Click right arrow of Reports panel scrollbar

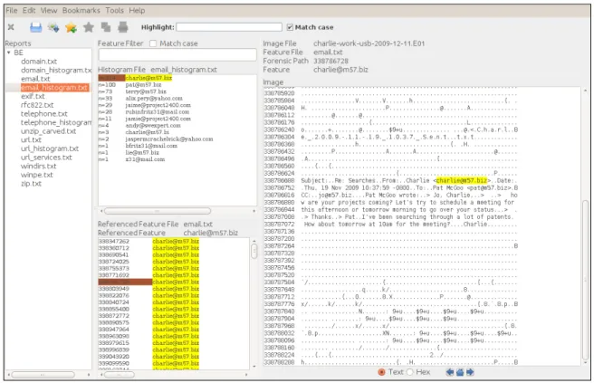89,375
